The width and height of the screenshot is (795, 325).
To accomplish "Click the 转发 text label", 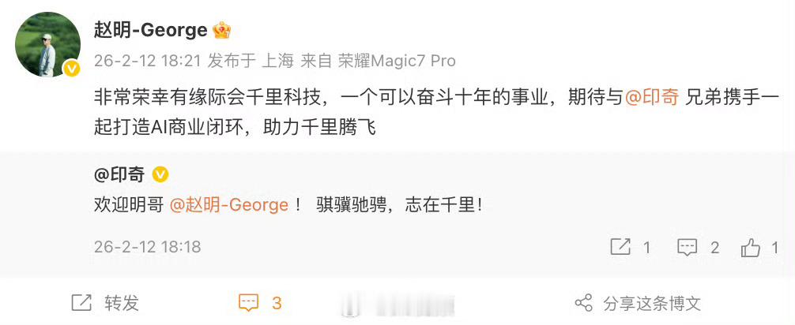I will [122, 303].
